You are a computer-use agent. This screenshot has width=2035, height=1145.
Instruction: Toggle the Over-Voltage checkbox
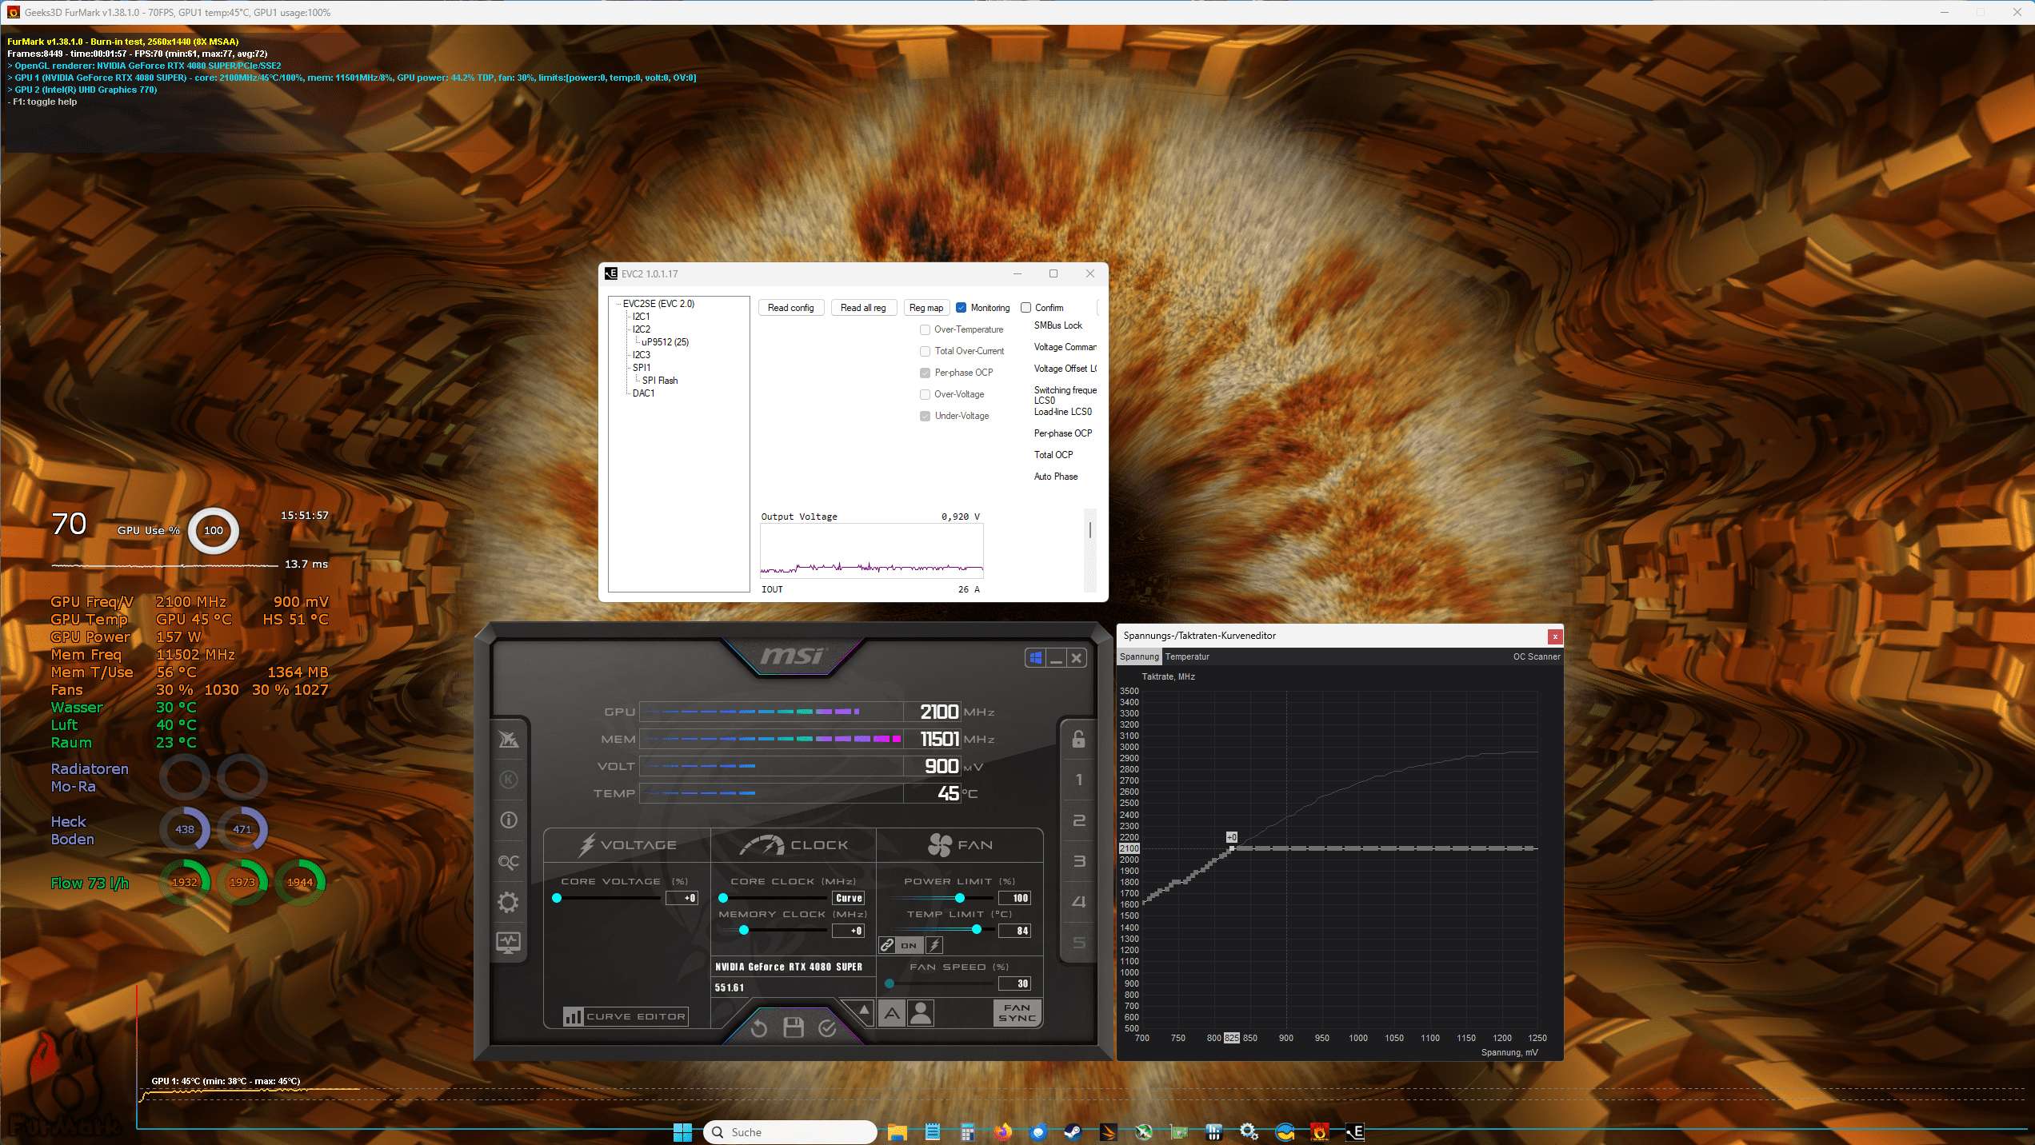click(x=925, y=394)
